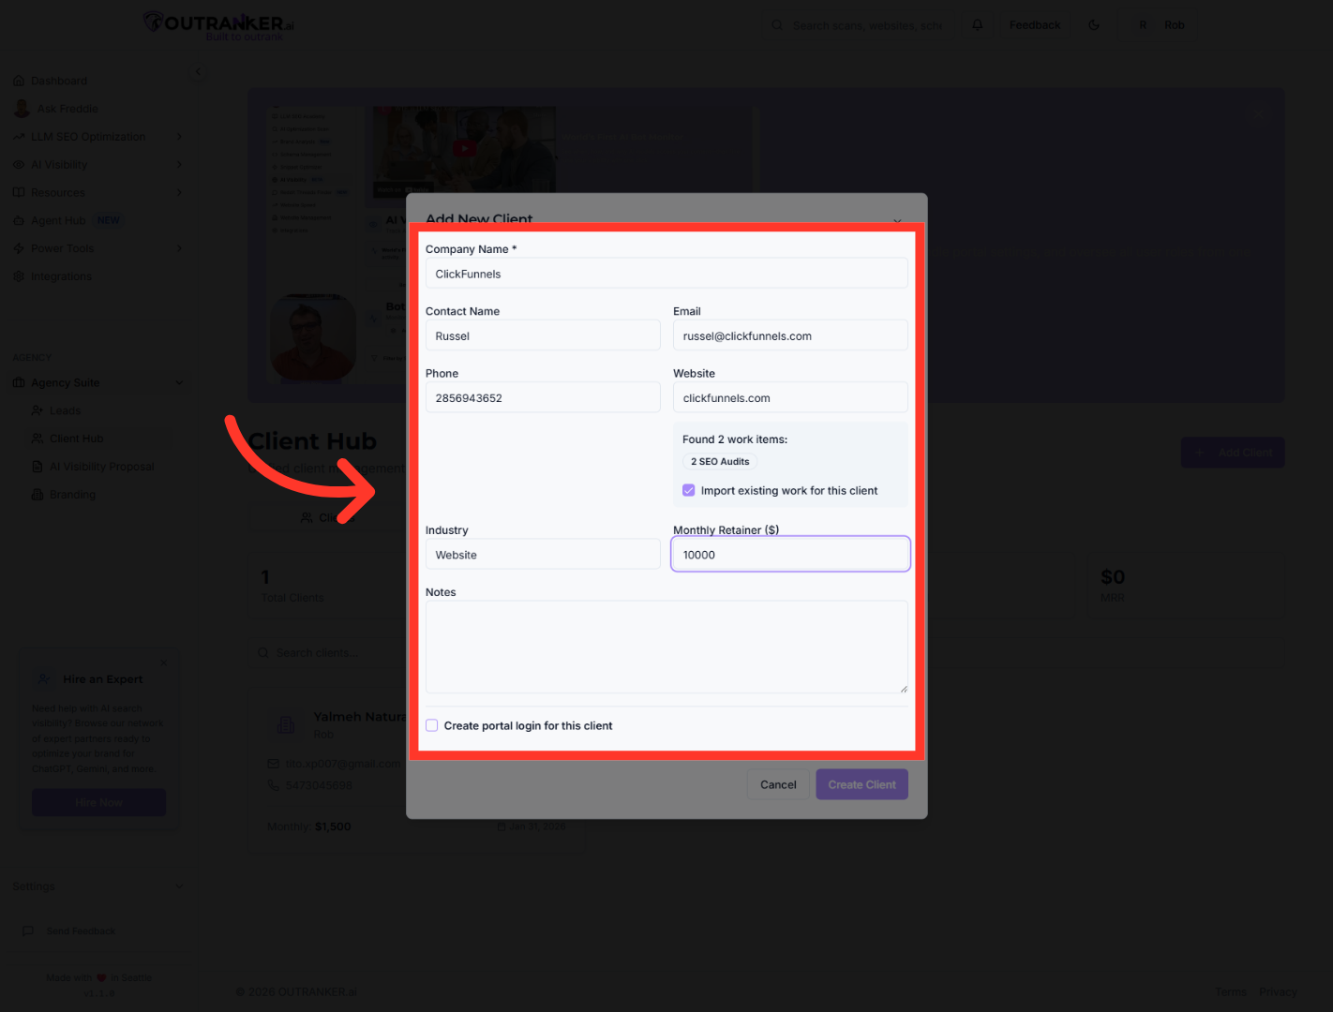Open the Privacy footer link

pyautogui.click(x=1278, y=991)
